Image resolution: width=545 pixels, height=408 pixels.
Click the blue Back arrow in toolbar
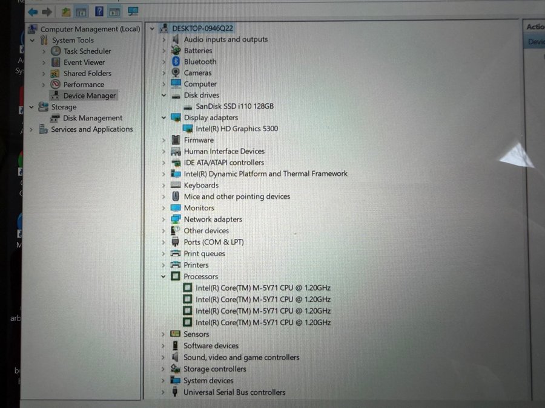coord(33,11)
